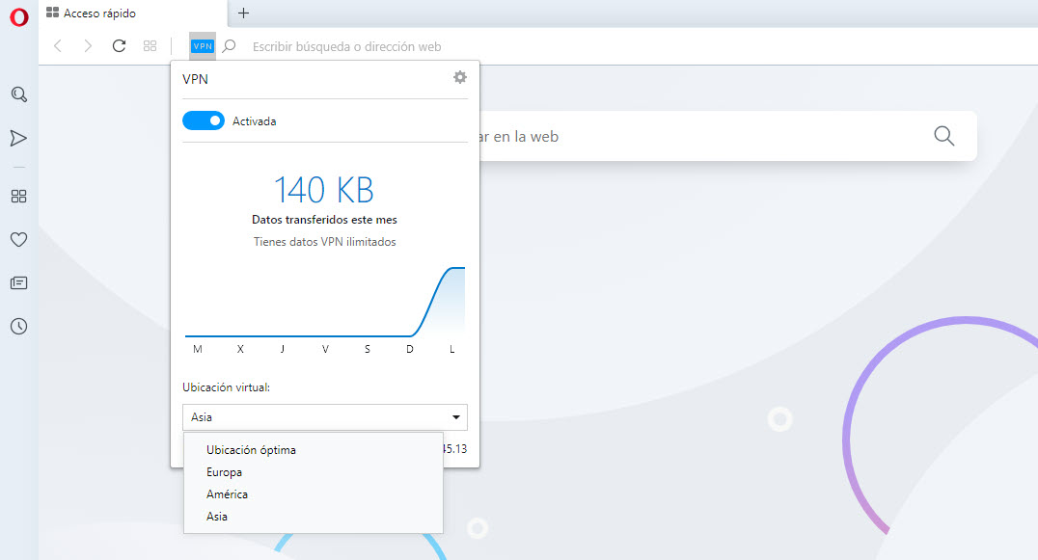Select Asia option in dropdown list
Image resolution: width=1038 pixels, height=560 pixels.
point(217,517)
